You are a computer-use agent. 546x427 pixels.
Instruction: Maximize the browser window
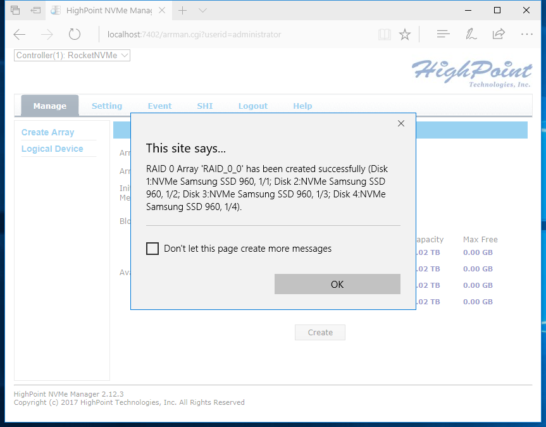click(497, 11)
